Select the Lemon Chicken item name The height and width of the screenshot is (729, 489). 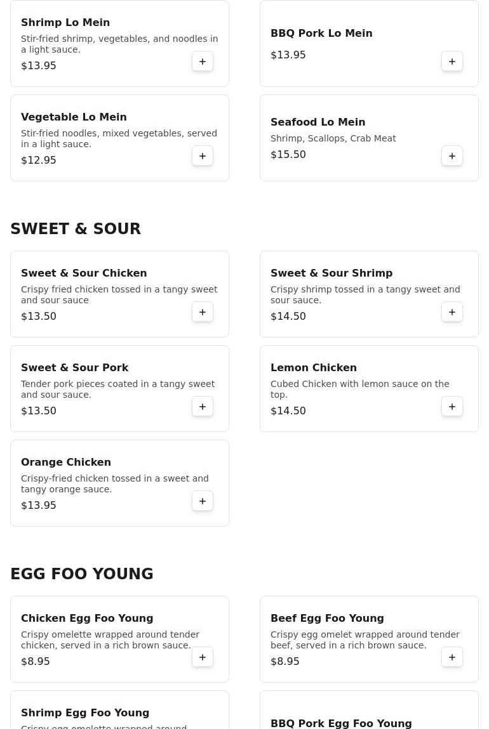[314, 367]
